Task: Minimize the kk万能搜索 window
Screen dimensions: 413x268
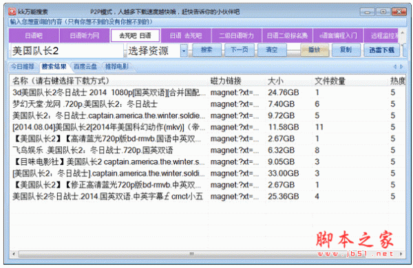Action: (x=368, y=12)
